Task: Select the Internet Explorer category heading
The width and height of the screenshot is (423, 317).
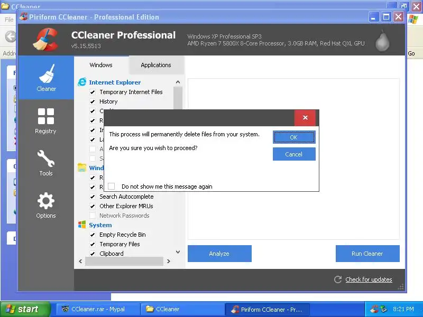Action: pos(115,82)
